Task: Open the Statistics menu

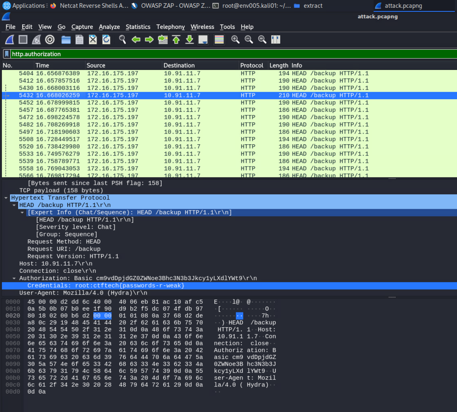Action: 138,27
